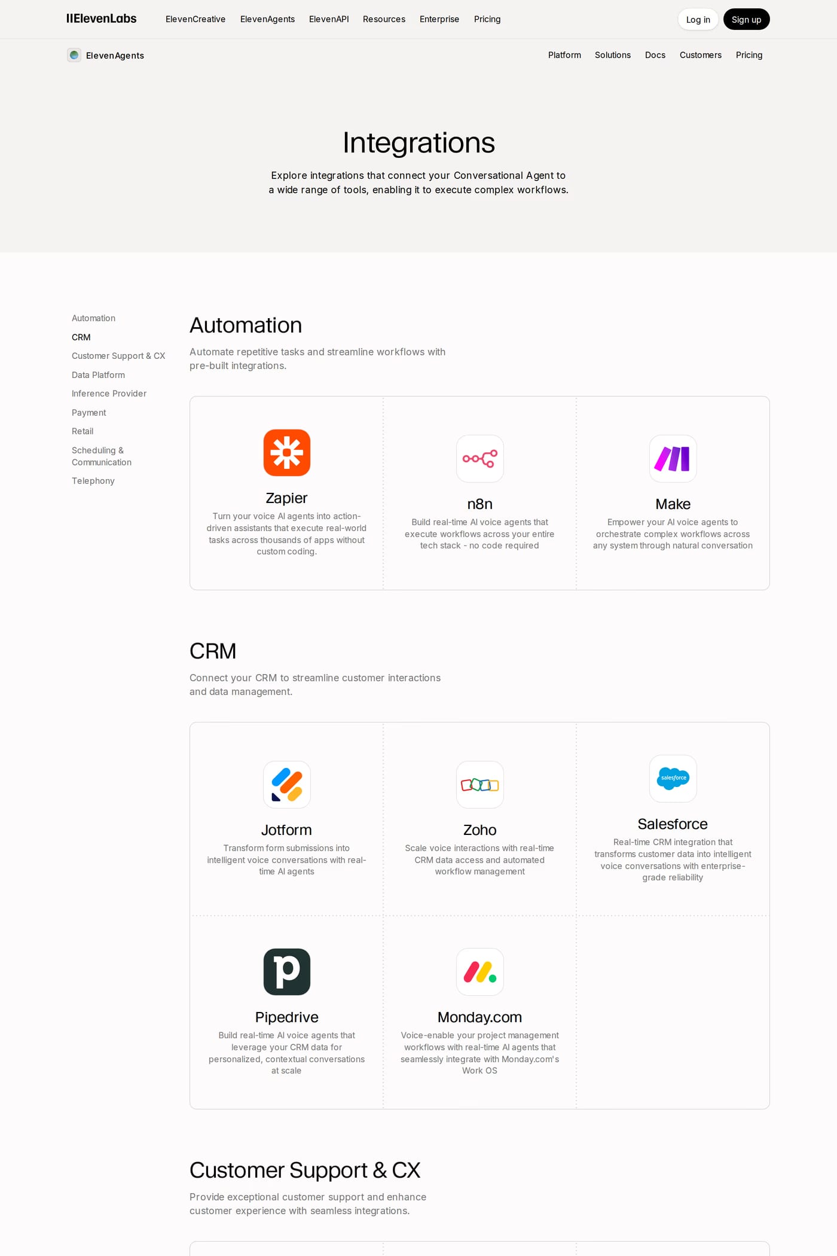
Task: Click the Pipedrive card title
Action: [x=286, y=1017]
